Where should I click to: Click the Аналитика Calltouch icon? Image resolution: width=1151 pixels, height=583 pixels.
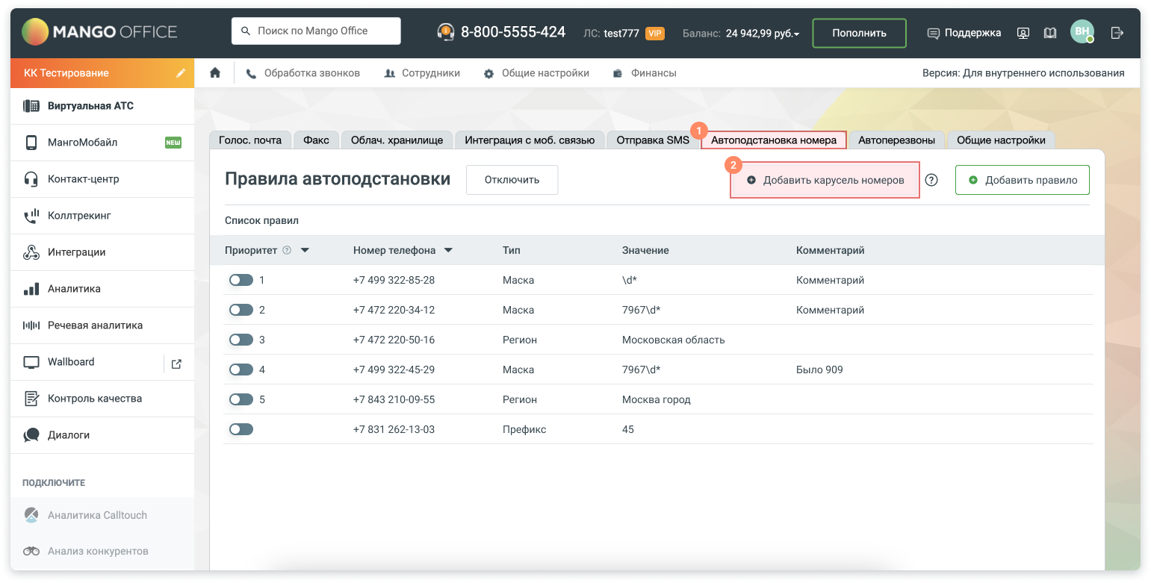31,515
